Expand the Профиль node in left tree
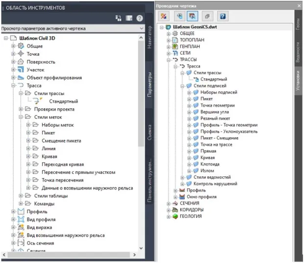305x263 pixels. tap(14, 211)
